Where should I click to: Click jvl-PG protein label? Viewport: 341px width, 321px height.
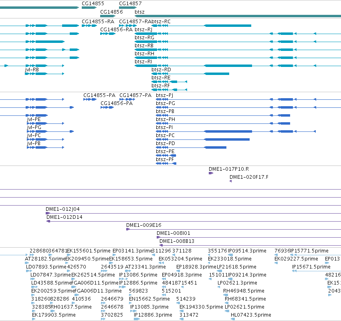point(34,127)
